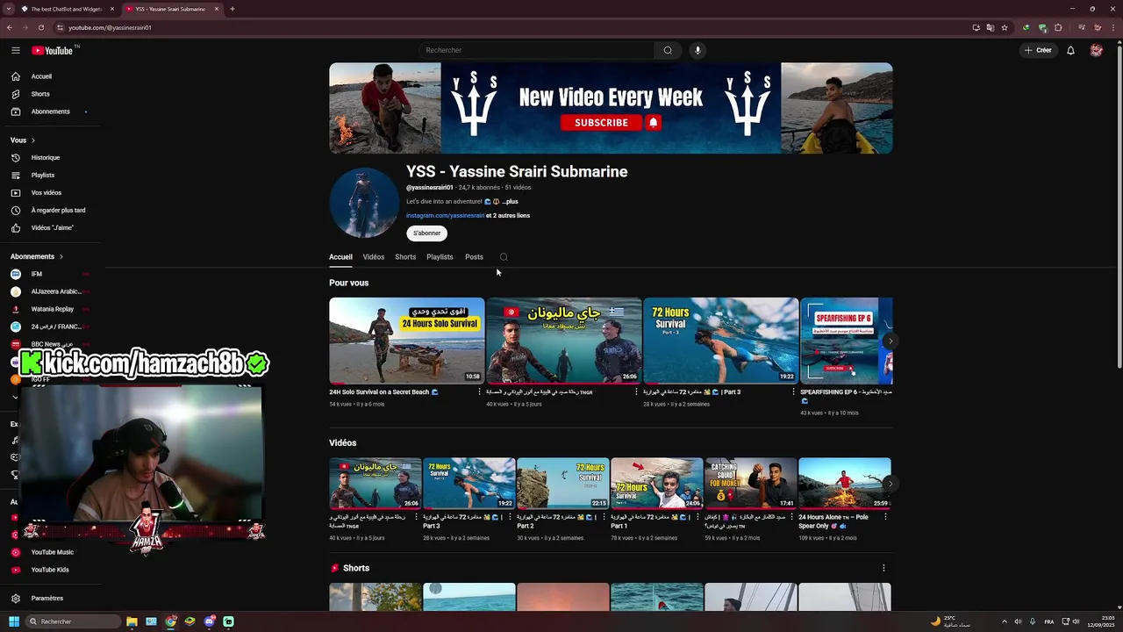Open Vos vidéos in the sidebar
This screenshot has width=1123, height=632.
pyautogui.click(x=46, y=192)
